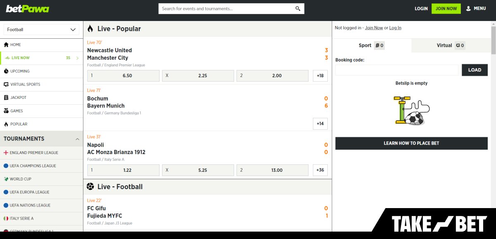Image resolution: width=496 pixels, height=239 pixels.
Task: Click the England flag icon for Premier League
Action: [x=6, y=152]
